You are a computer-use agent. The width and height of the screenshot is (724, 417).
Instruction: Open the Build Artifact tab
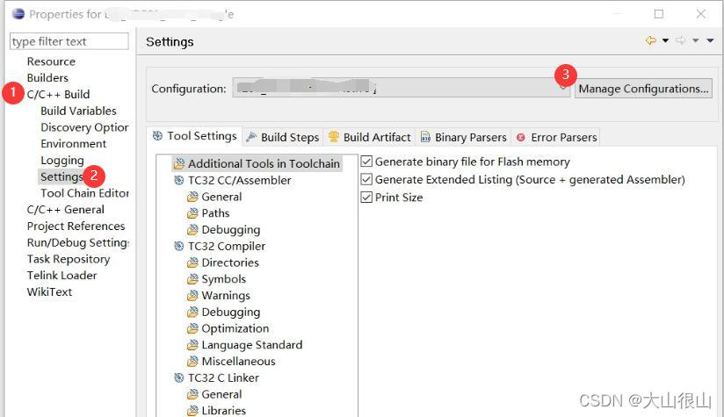click(x=369, y=137)
